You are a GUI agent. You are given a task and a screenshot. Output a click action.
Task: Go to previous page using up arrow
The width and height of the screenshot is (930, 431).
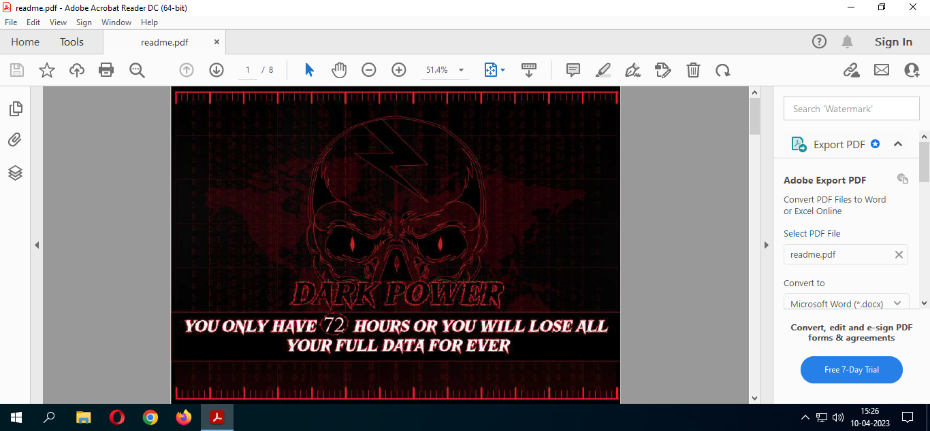(187, 70)
